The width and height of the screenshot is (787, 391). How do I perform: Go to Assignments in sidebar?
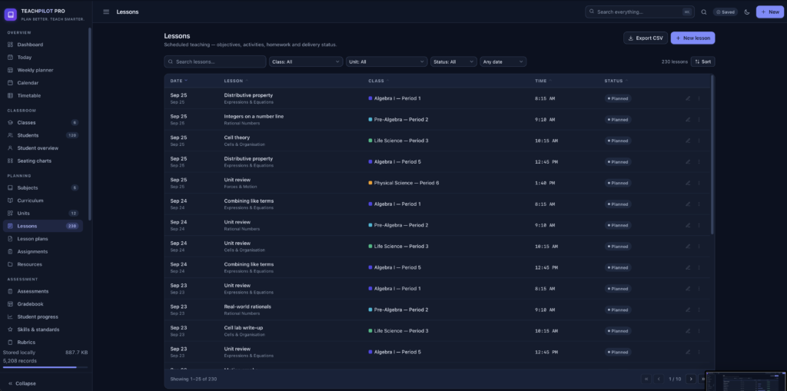43,251
